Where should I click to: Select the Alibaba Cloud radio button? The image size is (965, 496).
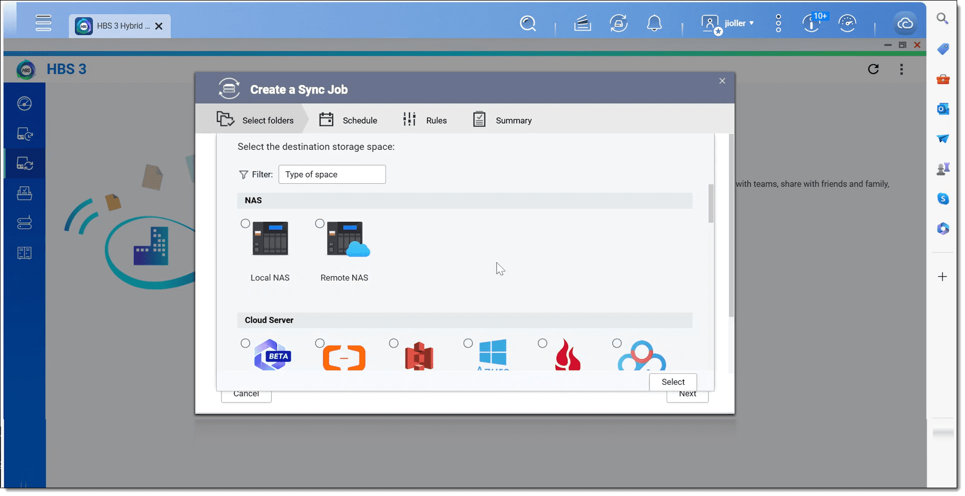(x=320, y=343)
